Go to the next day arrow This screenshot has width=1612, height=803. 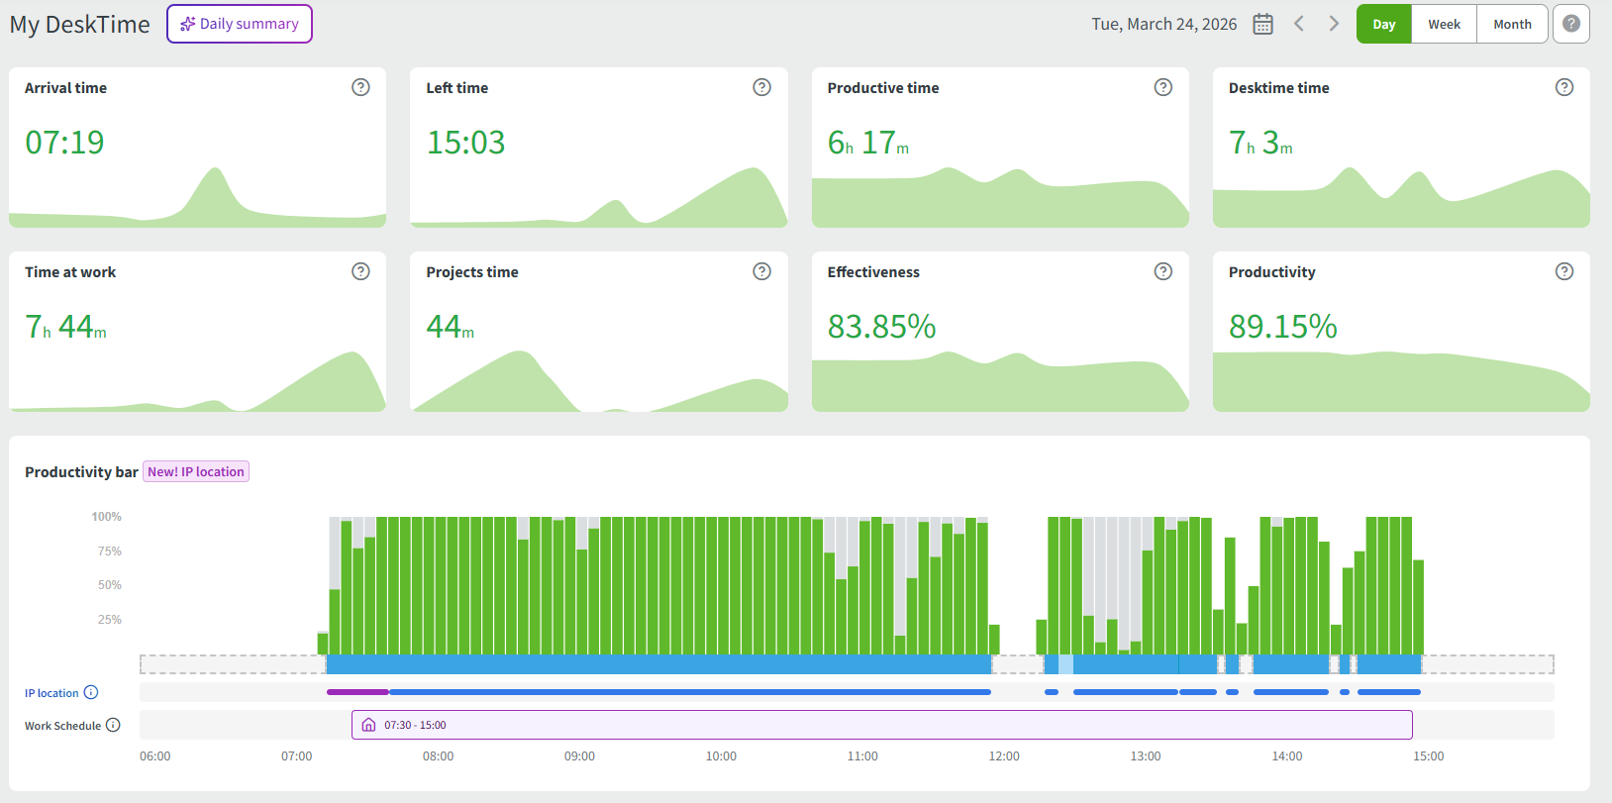point(1334,24)
